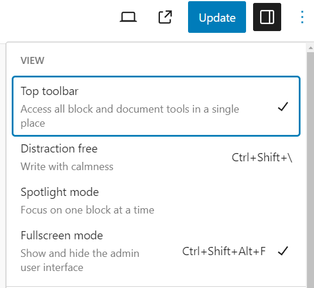
Task: Select the Fullscreen mode menu entry
Action: pyautogui.click(x=156, y=251)
